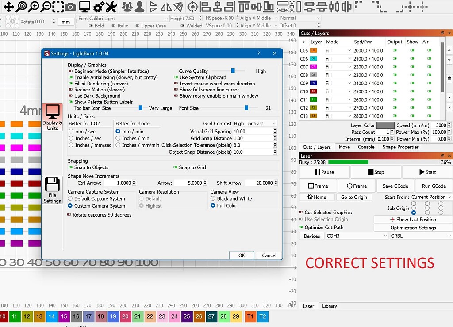Image resolution: width=453 pixels, height=327 pixels.
Task: Click the align centers target icon
Action: pos(193,7)
